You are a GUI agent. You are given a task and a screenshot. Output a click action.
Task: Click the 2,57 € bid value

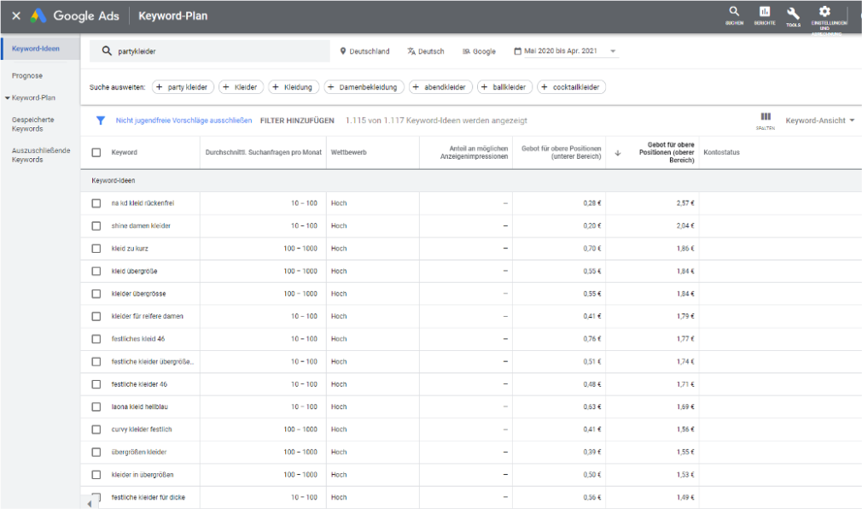685,203
